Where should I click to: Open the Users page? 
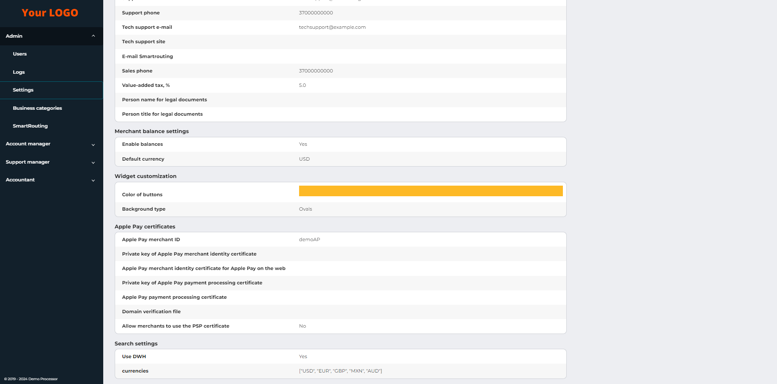(20, 54)
